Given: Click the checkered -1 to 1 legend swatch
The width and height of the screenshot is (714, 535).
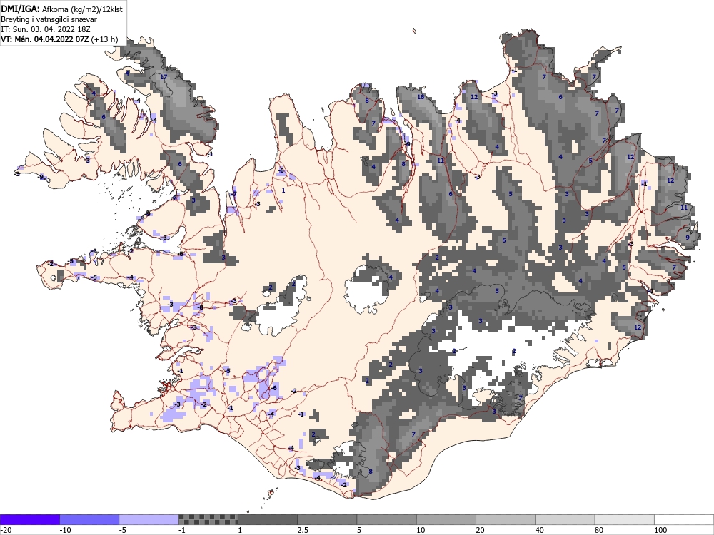Looking at the screenshot, I should click(x=208, y=519).
